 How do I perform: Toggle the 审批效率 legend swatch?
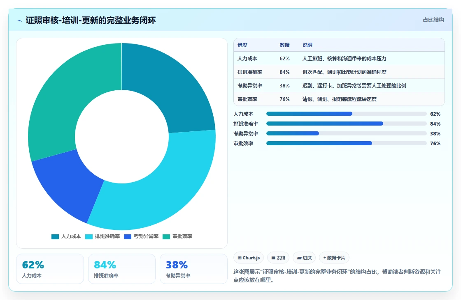click(166, 237)
